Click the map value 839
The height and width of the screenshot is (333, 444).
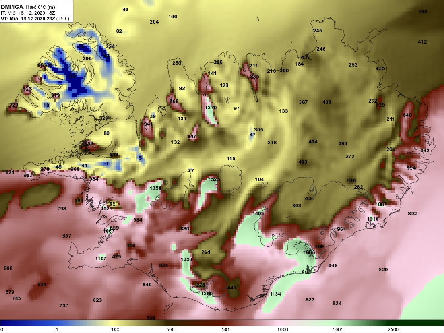(x=254, y=77)
